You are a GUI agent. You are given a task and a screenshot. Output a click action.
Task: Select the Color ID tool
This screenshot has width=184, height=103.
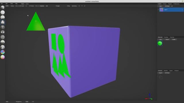pyautogui.click(x=3, y=52)
